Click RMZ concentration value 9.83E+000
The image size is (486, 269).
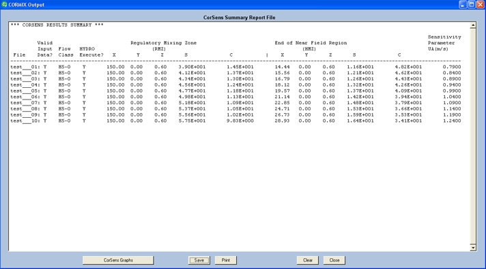coord(240,121)
